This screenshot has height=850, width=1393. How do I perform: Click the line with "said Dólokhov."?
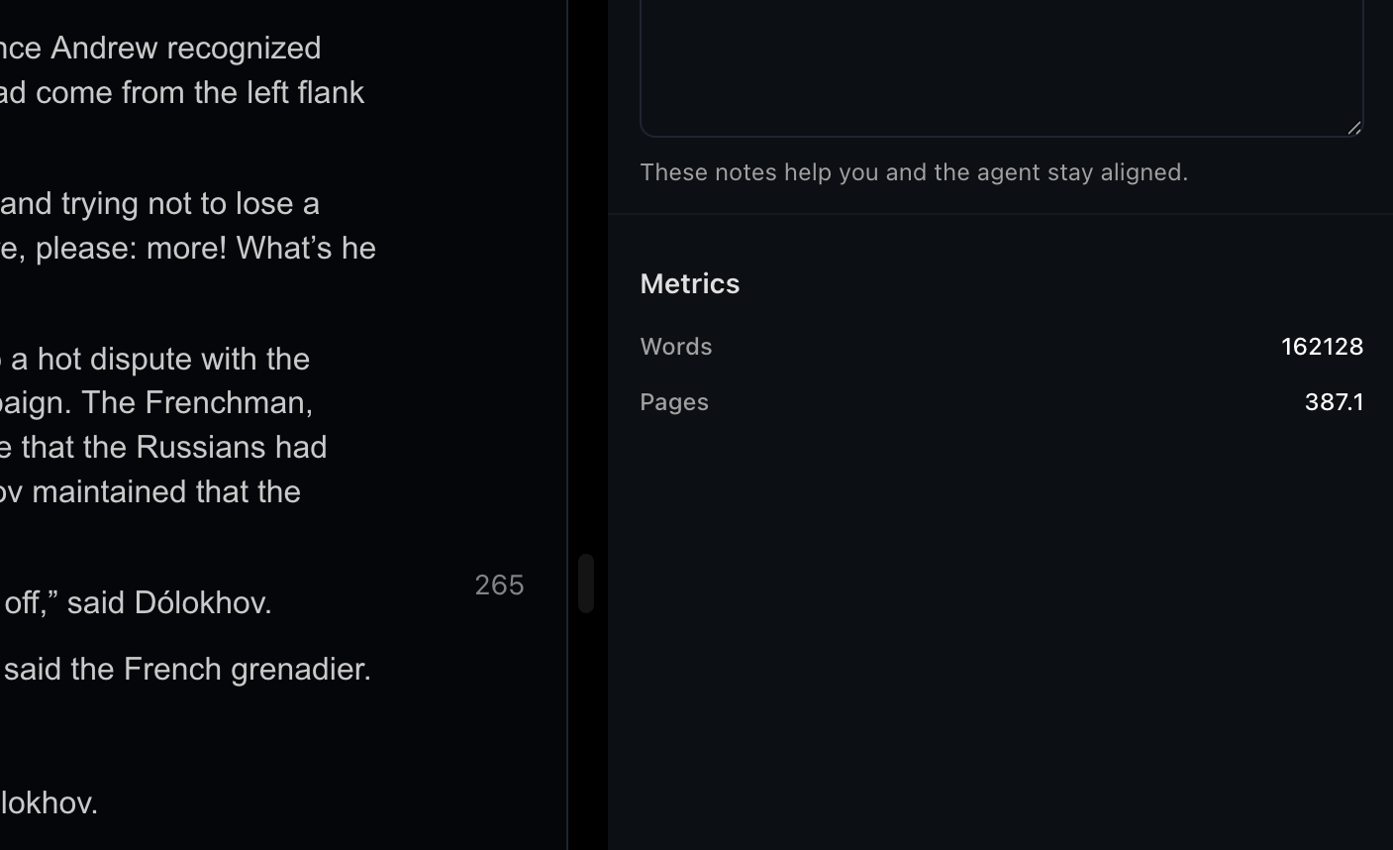137,602
